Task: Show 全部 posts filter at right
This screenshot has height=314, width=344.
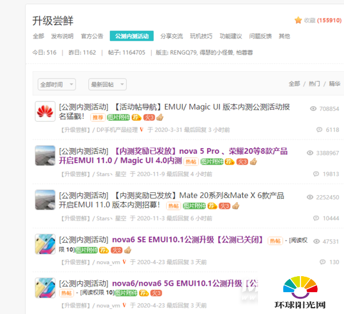Action: (295, 84)
